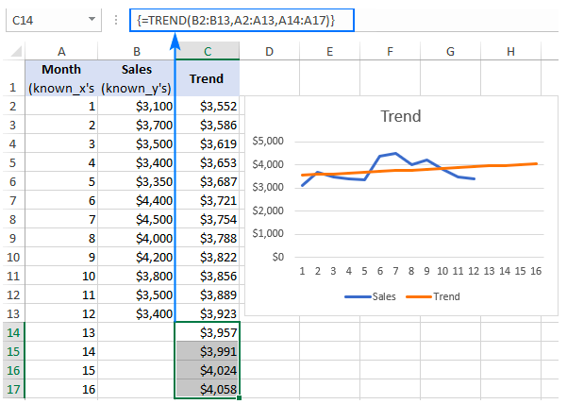
Task: Open the Name Box dropdown arrow
Action: pyautogui.click(x=92, y=20)
